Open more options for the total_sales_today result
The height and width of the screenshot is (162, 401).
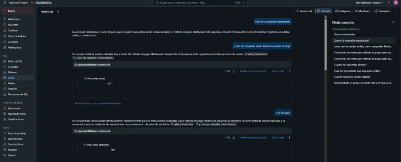pyautogui.click(x=289, y=71)
